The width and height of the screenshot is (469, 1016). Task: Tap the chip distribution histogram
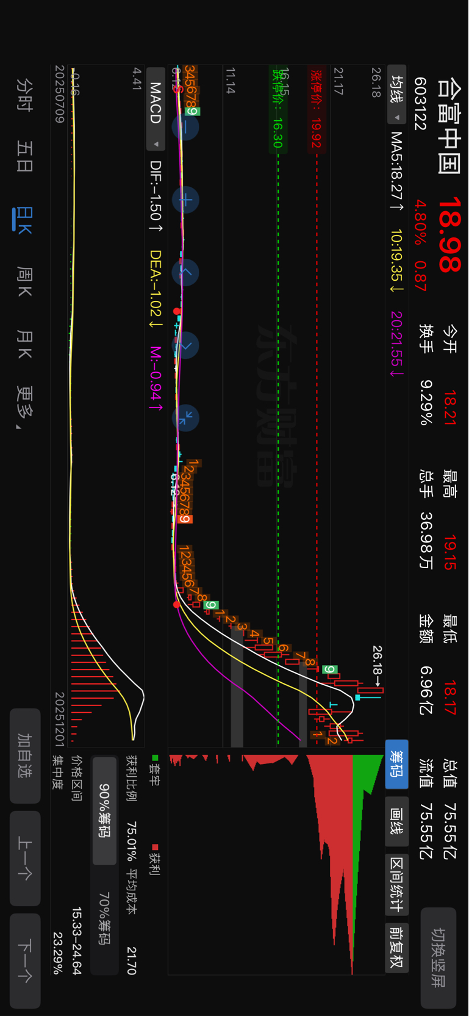[276, 864]
